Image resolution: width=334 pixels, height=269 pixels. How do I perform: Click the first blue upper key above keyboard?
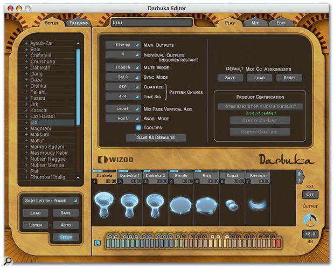pyautogui.click(x=110, y=237)
